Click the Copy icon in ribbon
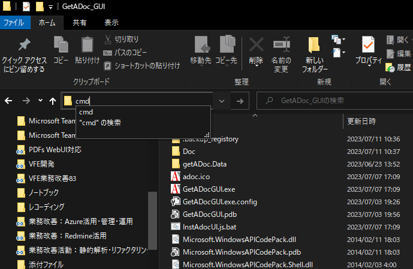 (x=61, y=46)
